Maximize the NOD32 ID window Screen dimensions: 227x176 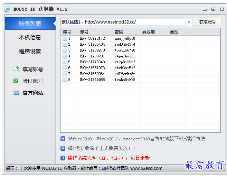[x=213, y=9]
